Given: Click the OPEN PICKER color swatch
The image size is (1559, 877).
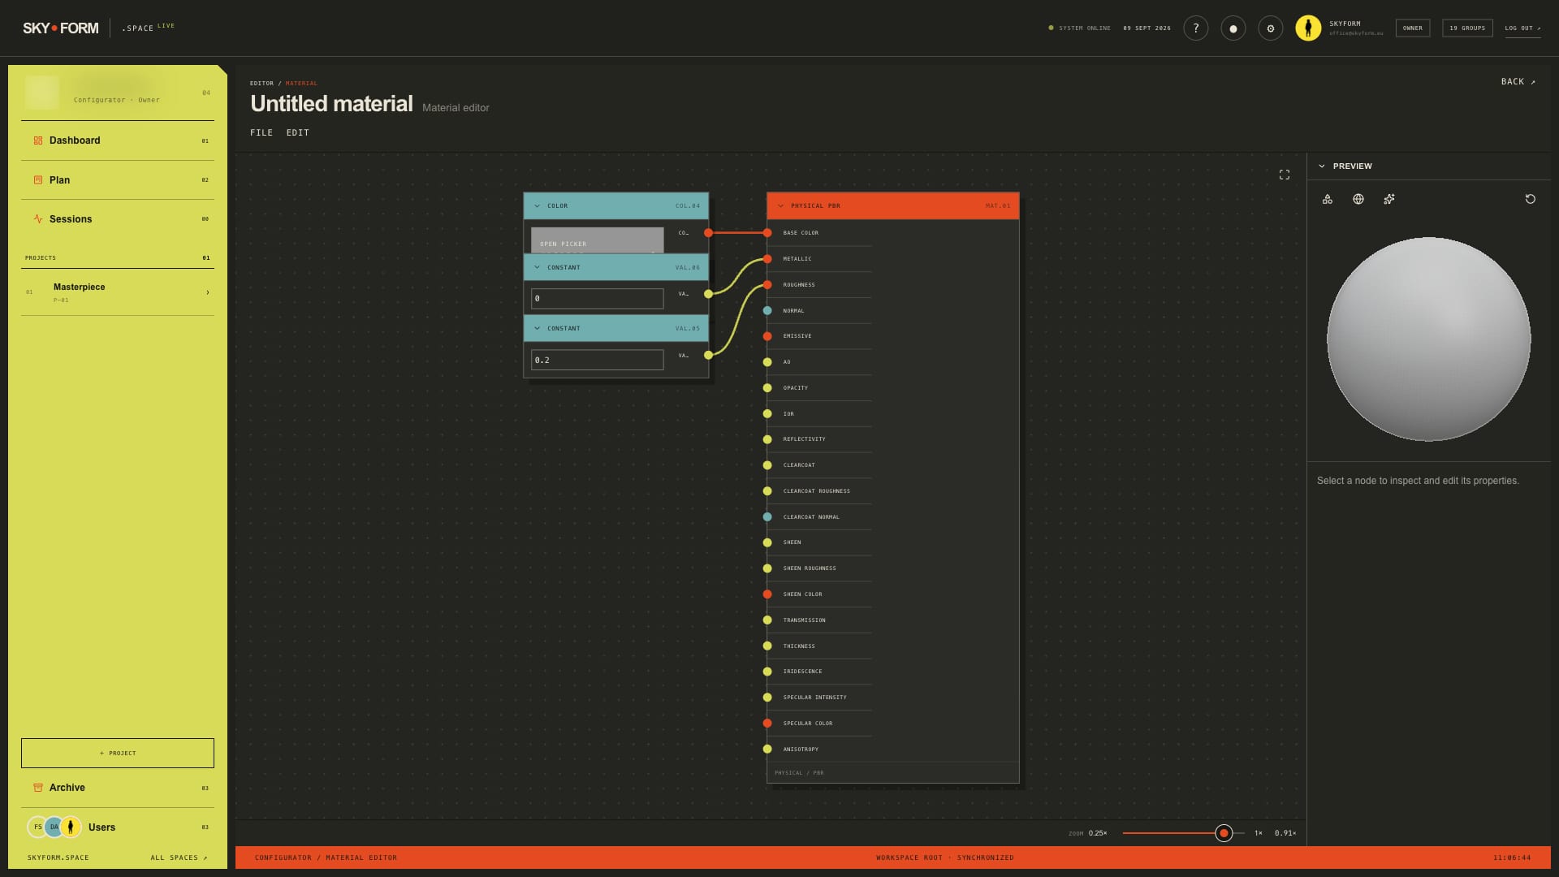Looking at the screenshot, I should (x=597, y=240).
